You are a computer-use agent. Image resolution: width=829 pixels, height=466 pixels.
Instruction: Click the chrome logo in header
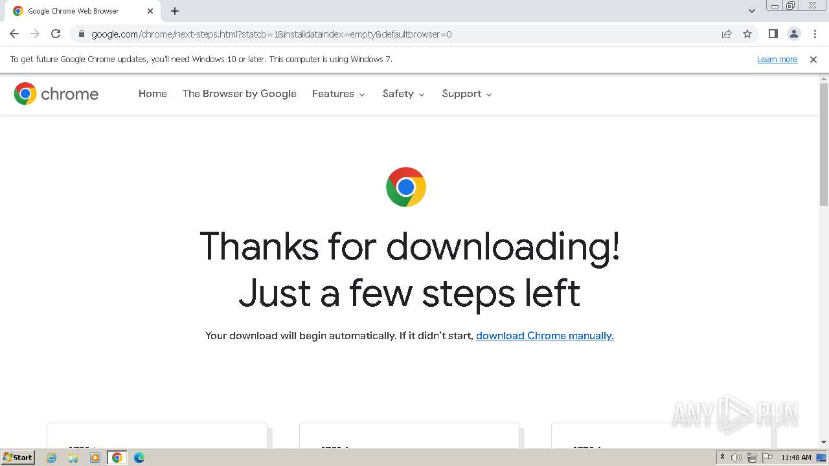[56, 94]
